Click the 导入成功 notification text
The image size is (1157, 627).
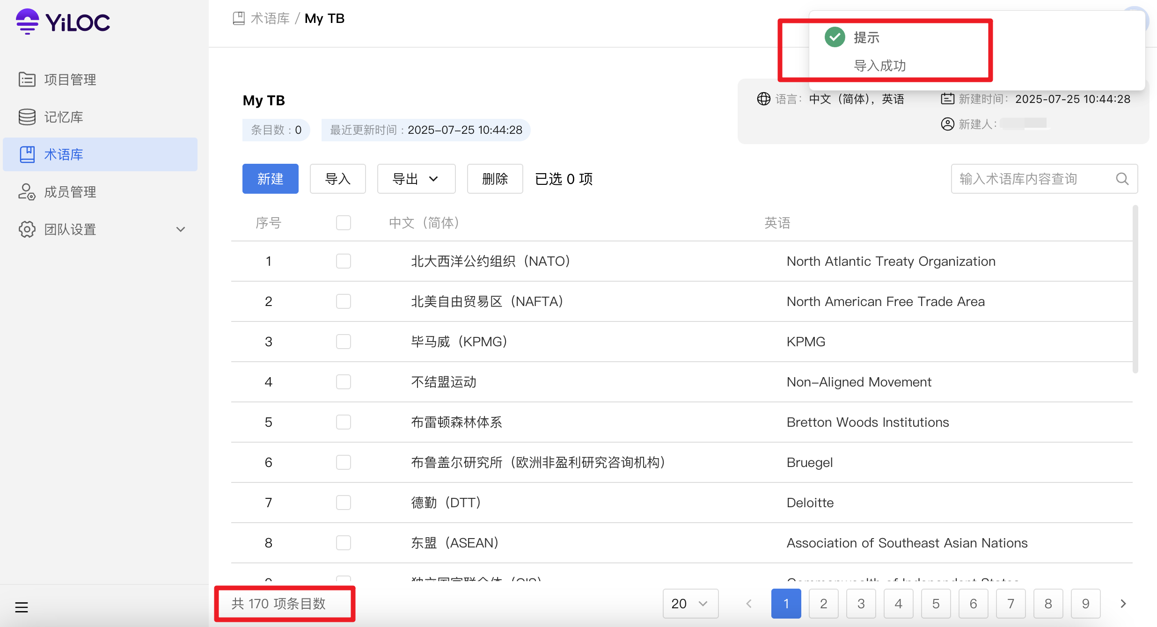880,66
